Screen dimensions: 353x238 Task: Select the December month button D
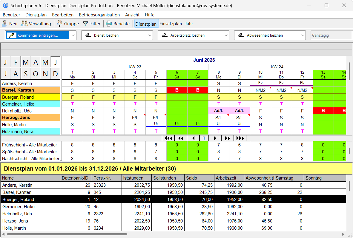pos(55,74)
